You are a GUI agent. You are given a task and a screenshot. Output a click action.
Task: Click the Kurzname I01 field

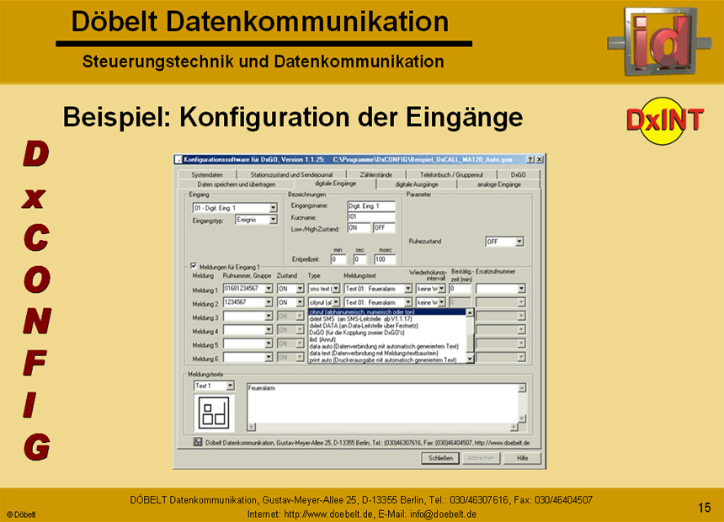(371, 216)
